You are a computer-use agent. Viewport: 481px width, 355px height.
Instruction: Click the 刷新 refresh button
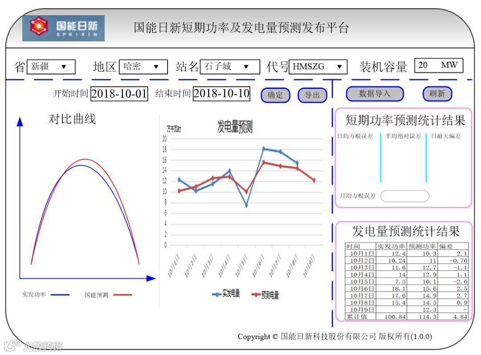[x=437, y=93]
